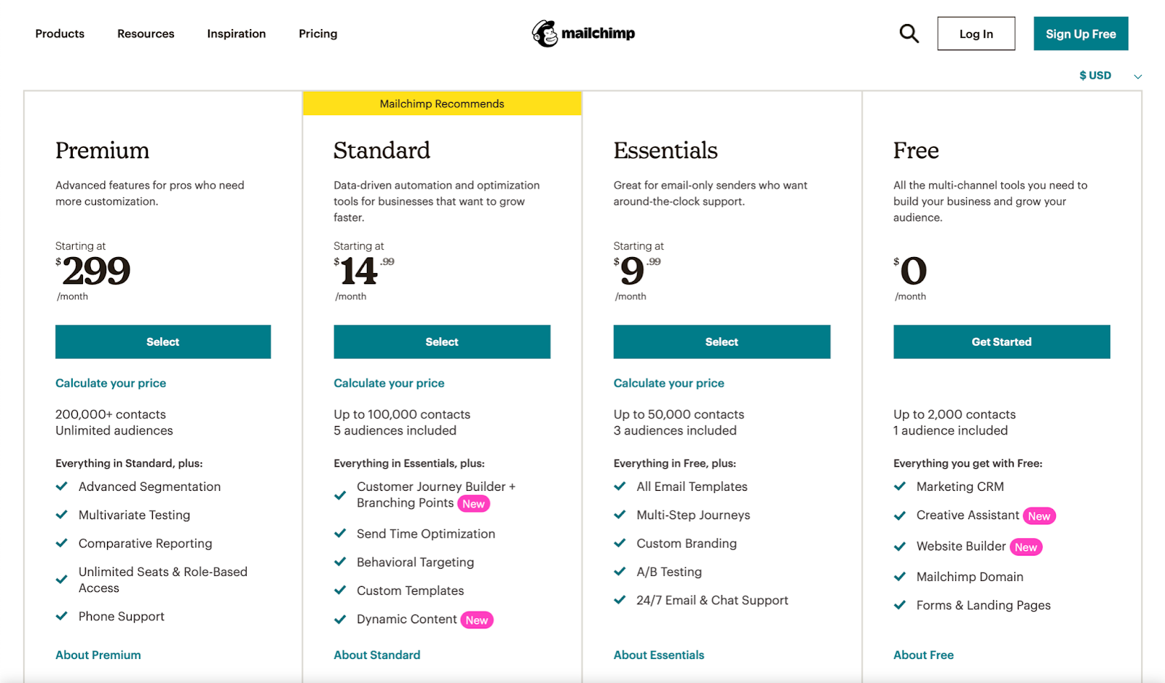Click the Mailchimp logo
The image size is (1165, 683).
point(583,33)
